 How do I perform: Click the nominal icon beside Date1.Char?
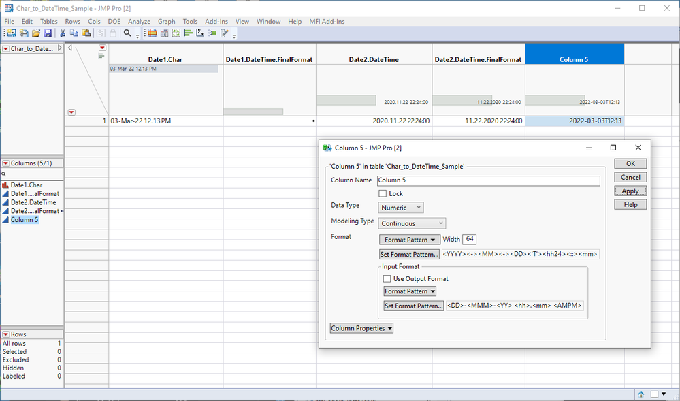coord(5,185)
